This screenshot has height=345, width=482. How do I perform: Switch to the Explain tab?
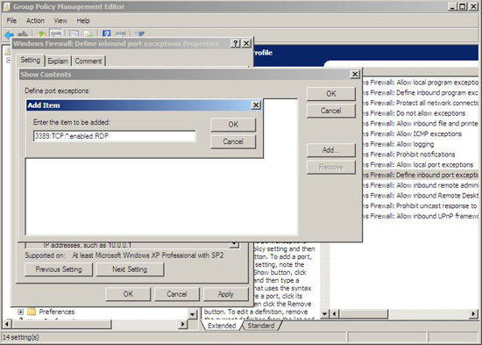click(58, 61)
